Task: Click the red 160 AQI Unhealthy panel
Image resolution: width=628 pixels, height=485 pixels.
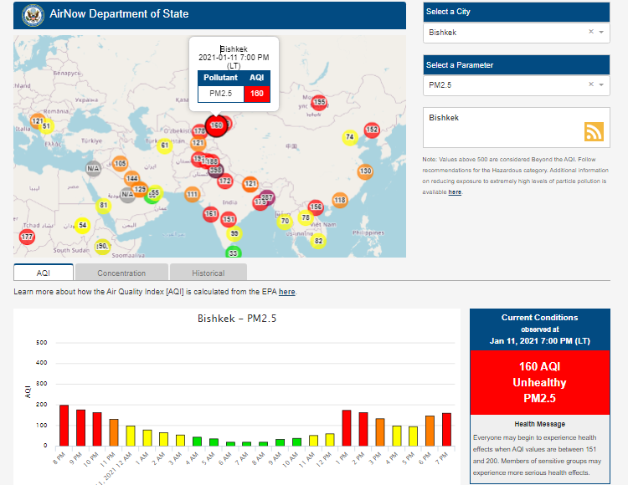Action: (x=539, y=383)
